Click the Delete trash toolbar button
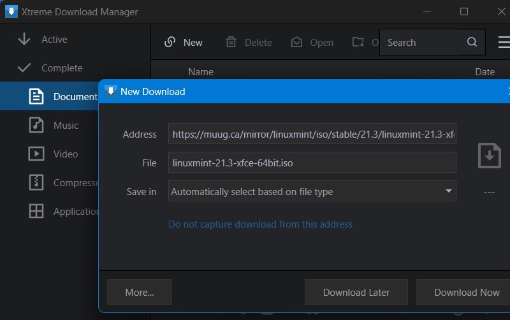The width and height of the screenshot is (510, 320). point(249,42)
